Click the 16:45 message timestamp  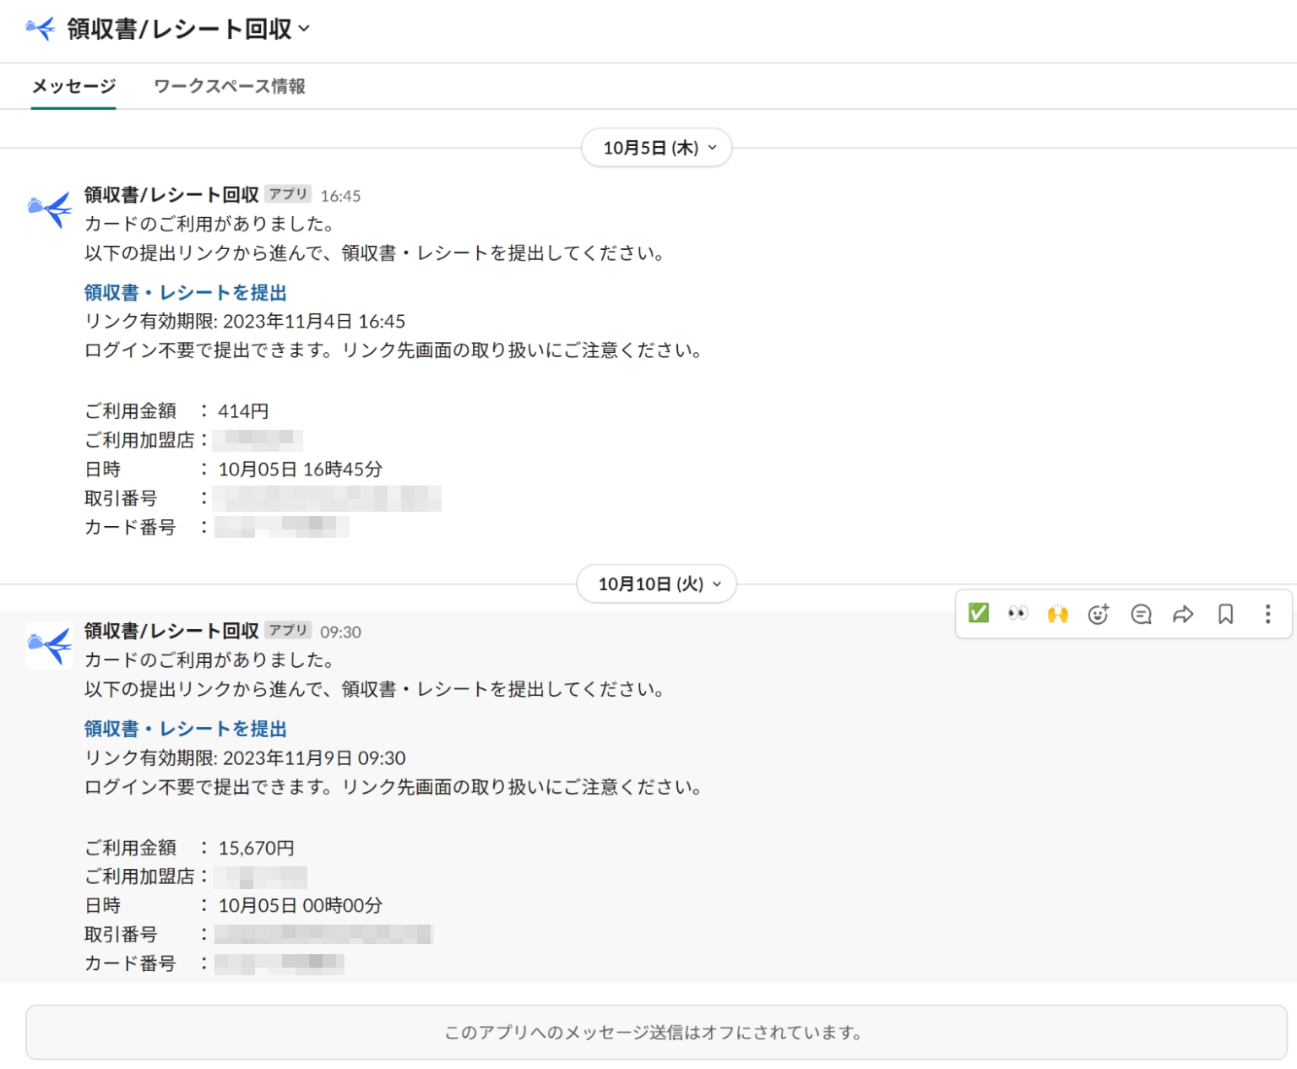tap(340, 196)
